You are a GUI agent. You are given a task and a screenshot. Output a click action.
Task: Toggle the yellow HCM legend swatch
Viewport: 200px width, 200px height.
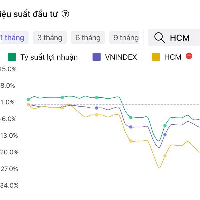156,57
